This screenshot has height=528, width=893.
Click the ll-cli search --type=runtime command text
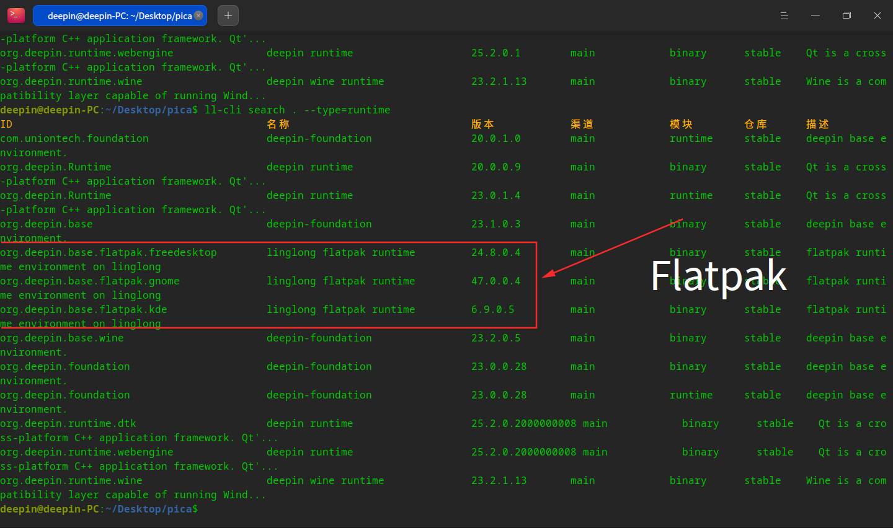click(298, 110)
